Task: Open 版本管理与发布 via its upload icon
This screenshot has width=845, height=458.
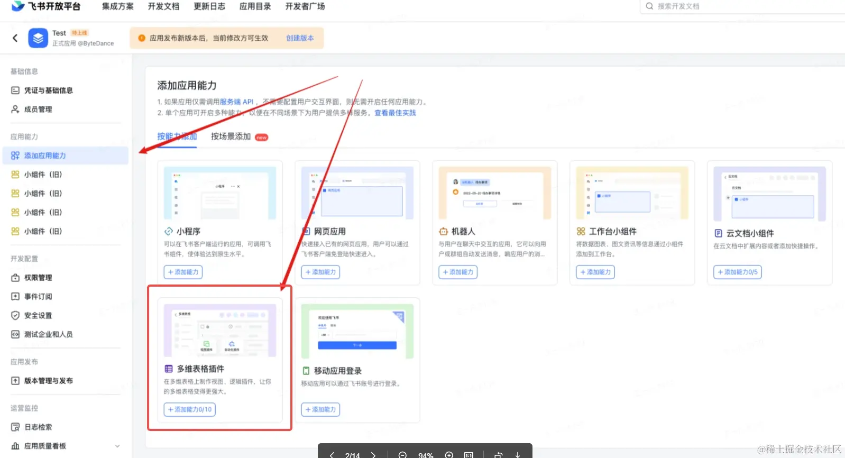Action: (x=15, y=381)
